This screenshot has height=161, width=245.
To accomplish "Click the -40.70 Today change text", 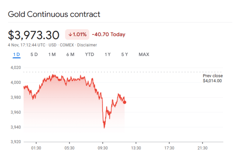I will (109, 34).
